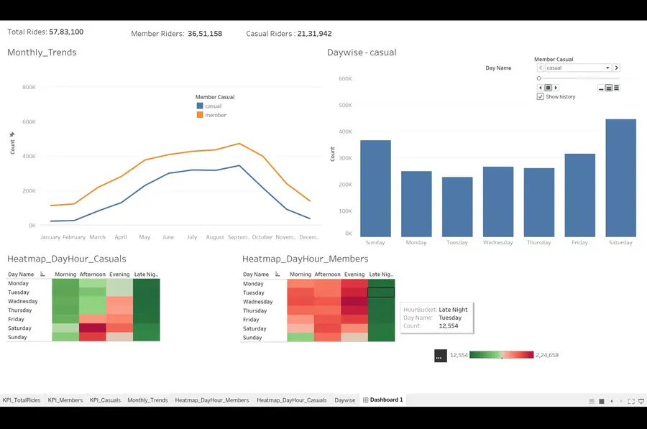
Task: Open the KPI_TotalRides sheet tab
Action: (22, 400)
